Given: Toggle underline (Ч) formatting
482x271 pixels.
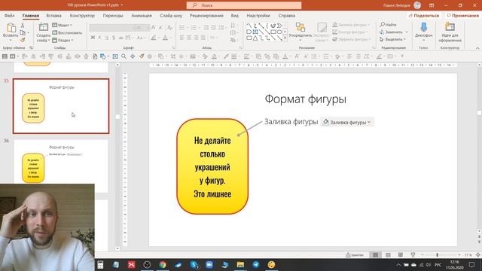Looking at the screenshot, I should coord(107,38).
